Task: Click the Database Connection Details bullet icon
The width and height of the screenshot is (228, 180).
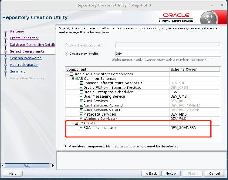Action: (x=6, y=45)
